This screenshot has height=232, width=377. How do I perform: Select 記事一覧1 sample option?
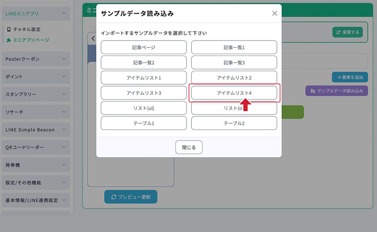[234, 48]
